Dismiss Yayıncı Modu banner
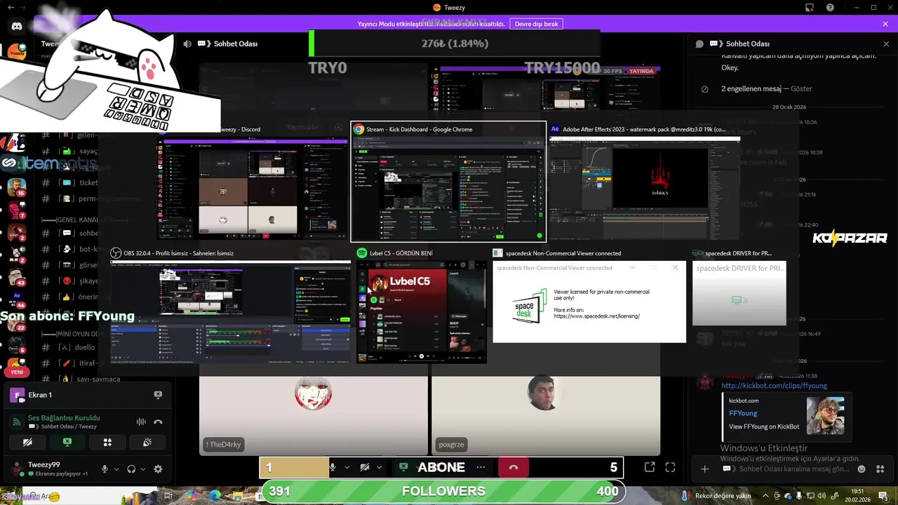 [x=885, y=24]
